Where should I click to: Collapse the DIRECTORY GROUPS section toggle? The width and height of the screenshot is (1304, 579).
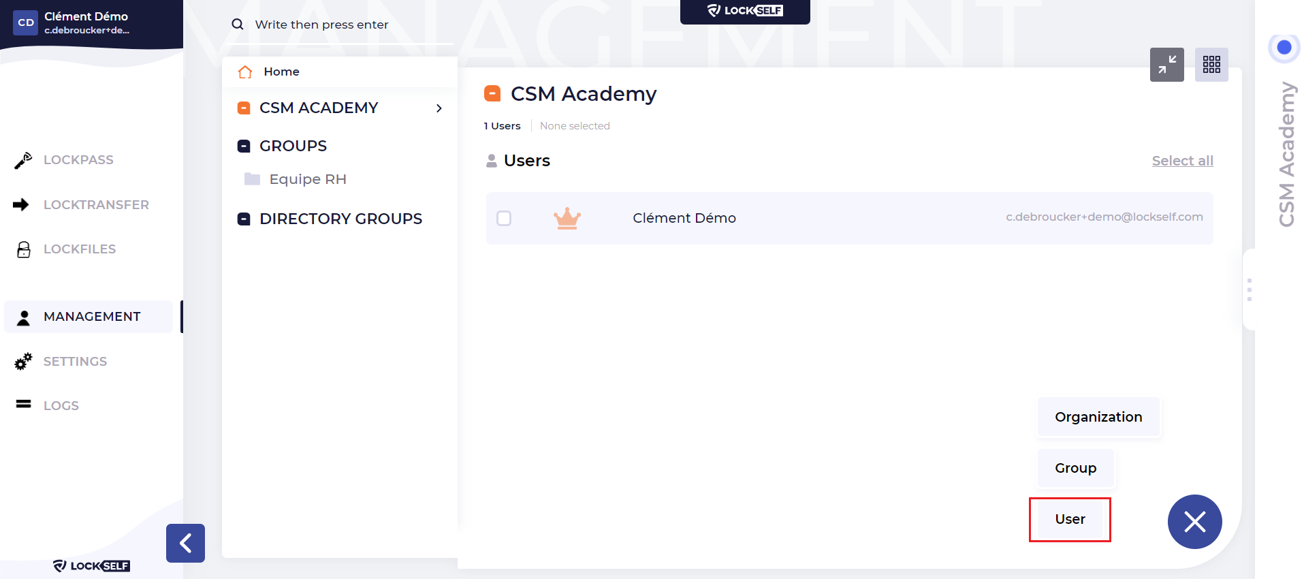click(x=244, y=219)
